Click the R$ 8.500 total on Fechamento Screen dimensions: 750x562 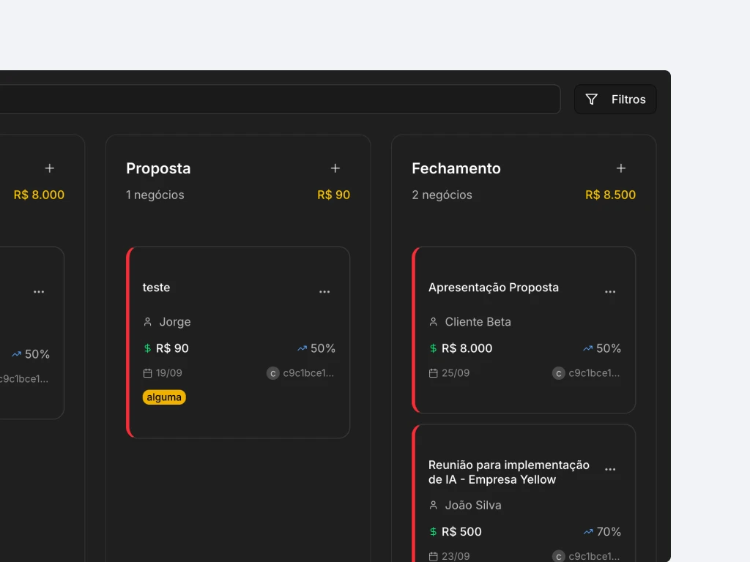click(610, 195)
